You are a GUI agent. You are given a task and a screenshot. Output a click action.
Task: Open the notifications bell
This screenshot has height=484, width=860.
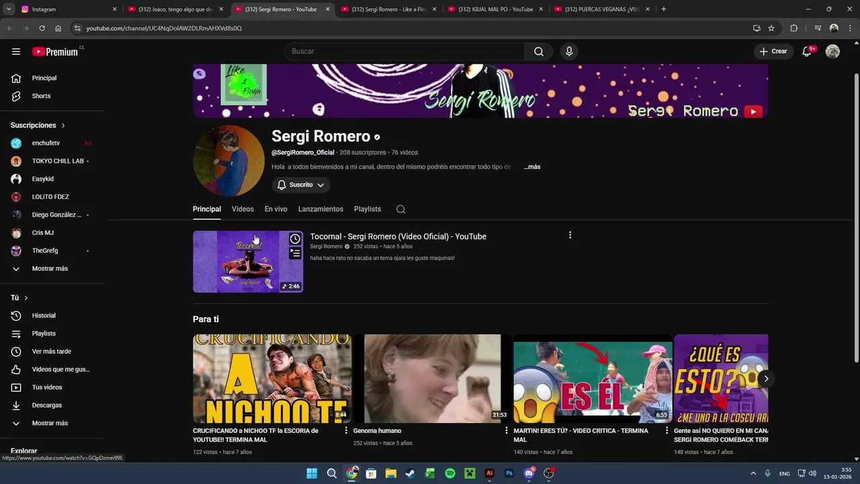[x=808, y=52]
